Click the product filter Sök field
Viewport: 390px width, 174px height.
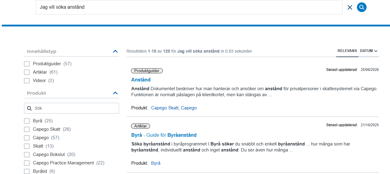coord(72,108)
